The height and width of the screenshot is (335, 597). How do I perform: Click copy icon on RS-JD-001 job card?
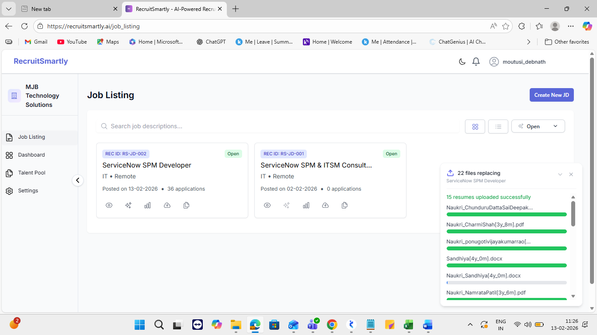344,205
